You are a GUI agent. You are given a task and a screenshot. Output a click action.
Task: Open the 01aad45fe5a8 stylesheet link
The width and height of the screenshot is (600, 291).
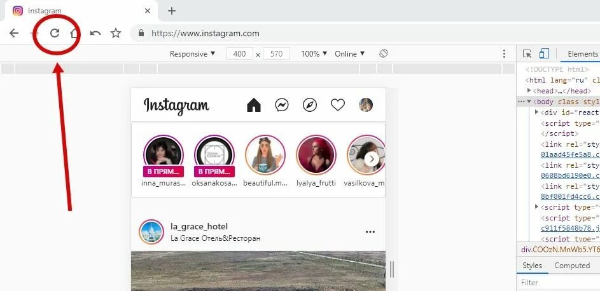[x=570, y=154]
